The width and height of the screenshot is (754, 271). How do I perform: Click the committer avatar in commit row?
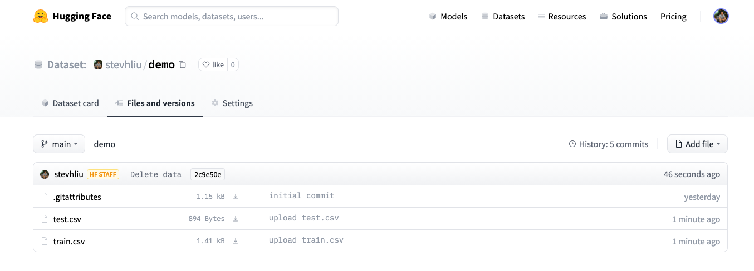[x=45, y=174]
